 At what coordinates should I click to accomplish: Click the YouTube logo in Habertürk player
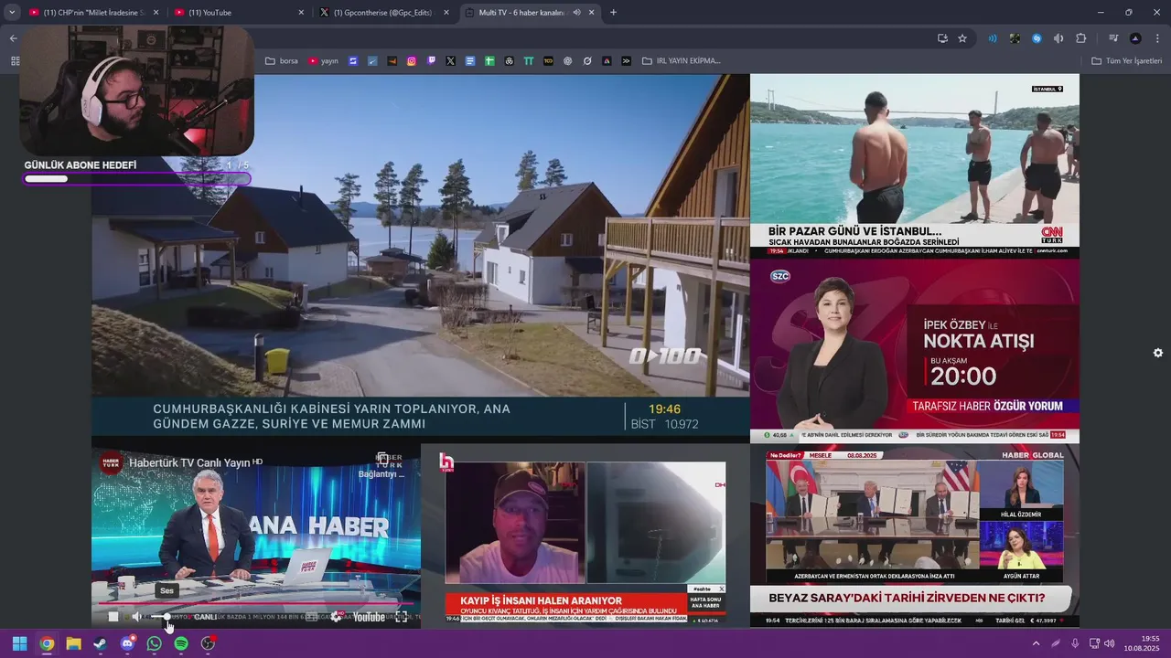tap(369, 617)
